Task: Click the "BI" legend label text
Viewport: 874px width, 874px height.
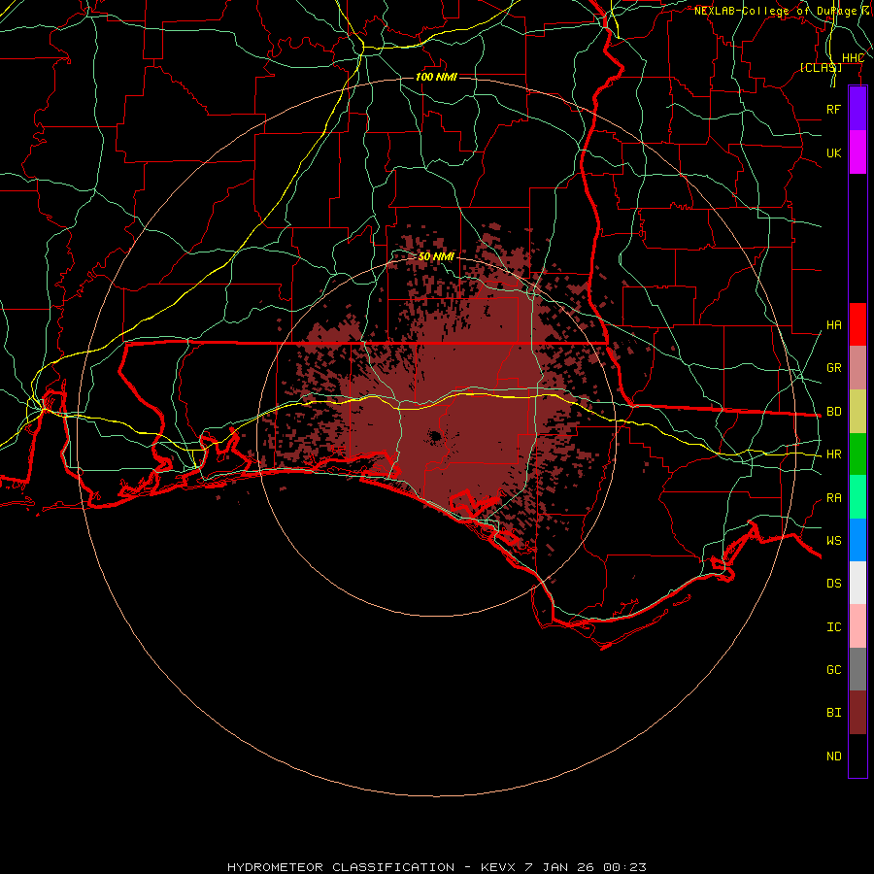Action: tap(833, 713)
